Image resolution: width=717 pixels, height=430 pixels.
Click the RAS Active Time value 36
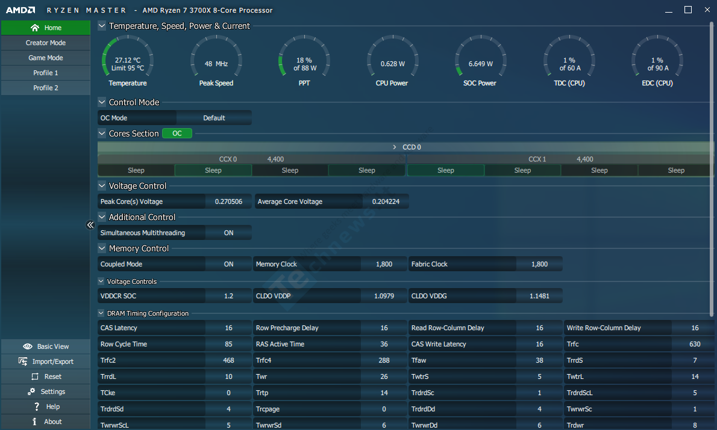click(384, 344)
